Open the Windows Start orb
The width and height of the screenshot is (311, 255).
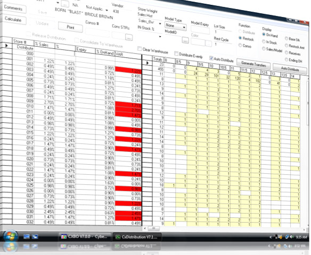click(10, 236)
